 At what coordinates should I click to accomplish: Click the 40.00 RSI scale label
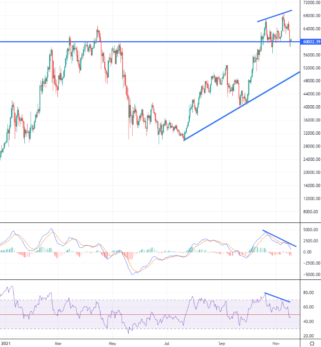click(311, 322)
